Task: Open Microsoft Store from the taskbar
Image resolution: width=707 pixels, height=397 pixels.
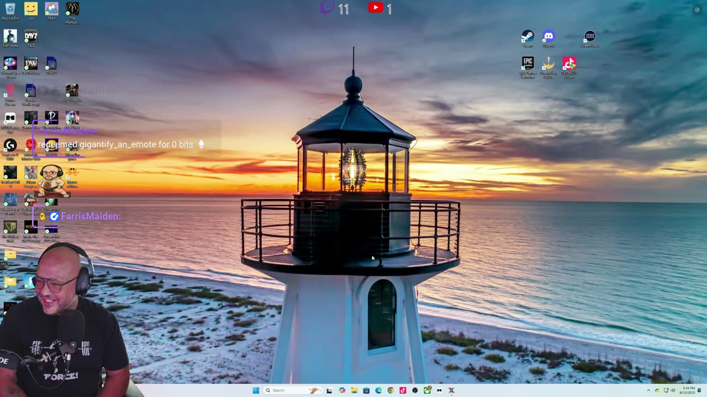Action: click(x=366, y=390)
